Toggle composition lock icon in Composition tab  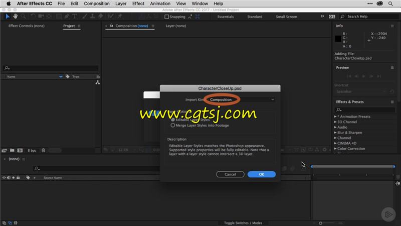pyautogui.click(x=111, y=26)
